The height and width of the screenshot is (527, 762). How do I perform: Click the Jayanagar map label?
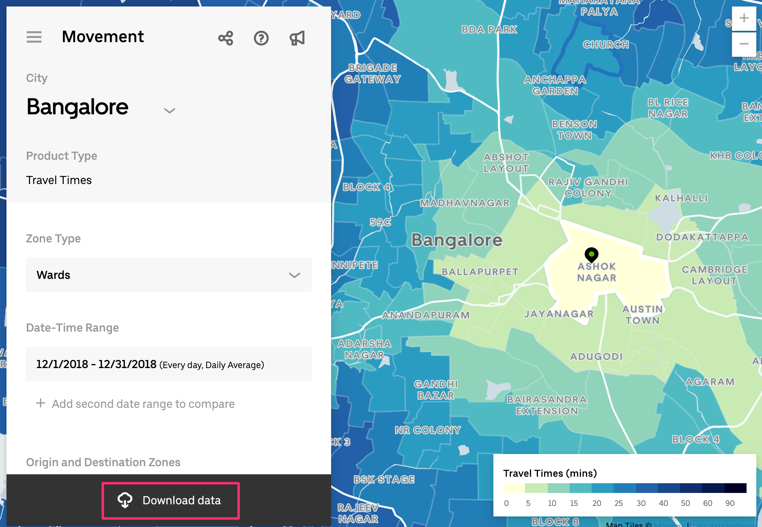[x=559, y=314]
